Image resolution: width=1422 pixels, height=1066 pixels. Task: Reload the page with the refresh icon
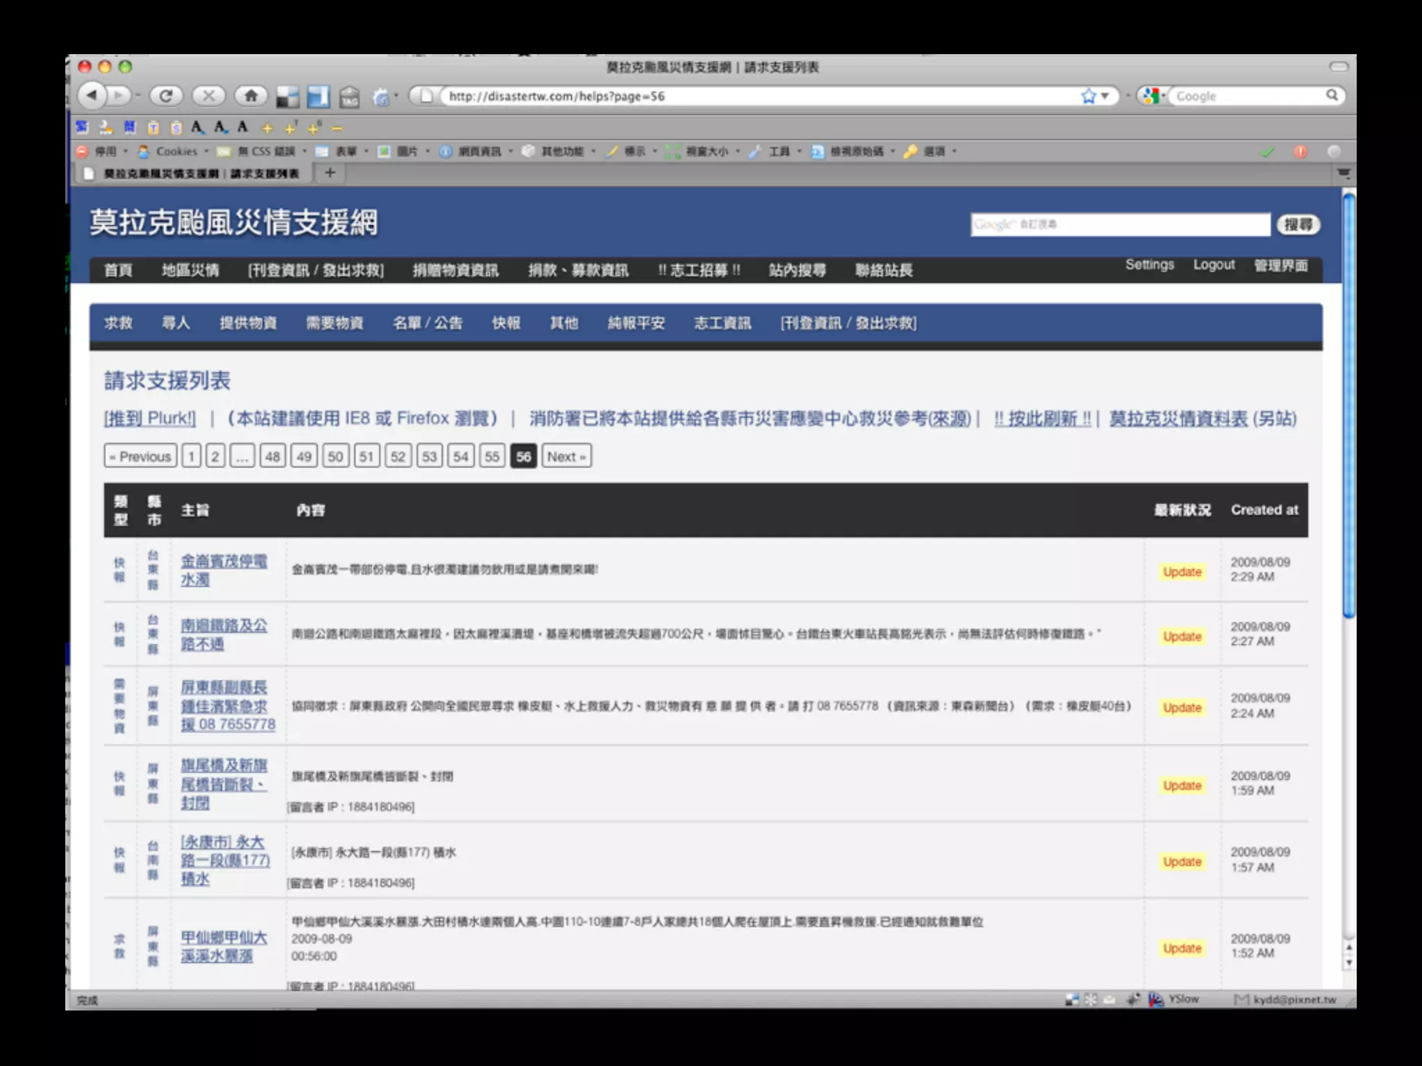[166, 96]
